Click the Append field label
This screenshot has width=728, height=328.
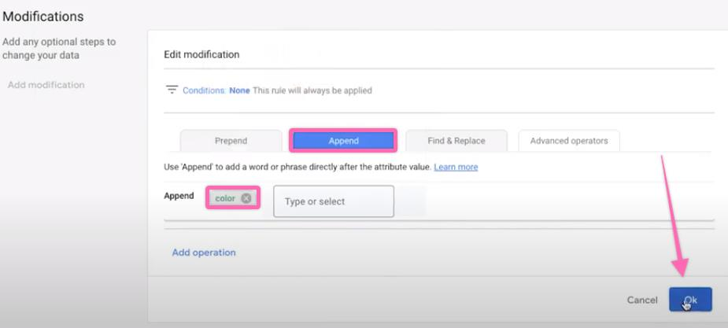(x=179, y=196)
